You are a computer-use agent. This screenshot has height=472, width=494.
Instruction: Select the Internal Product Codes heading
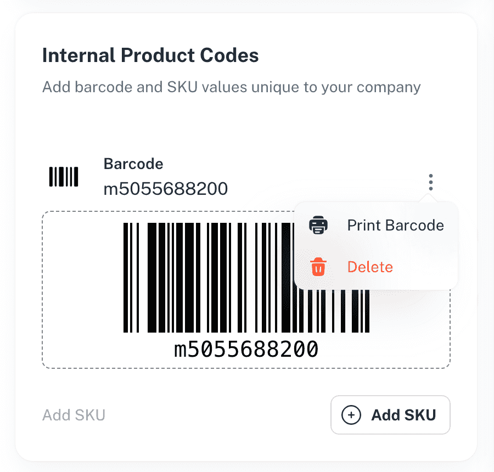coord(150,55)
